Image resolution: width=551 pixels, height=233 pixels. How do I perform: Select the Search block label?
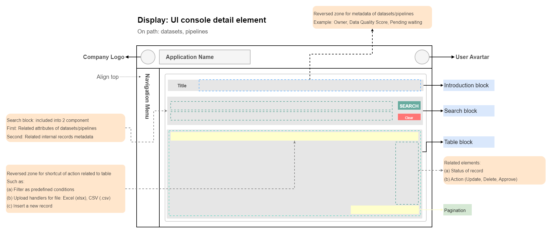click(x=469, y=111)
